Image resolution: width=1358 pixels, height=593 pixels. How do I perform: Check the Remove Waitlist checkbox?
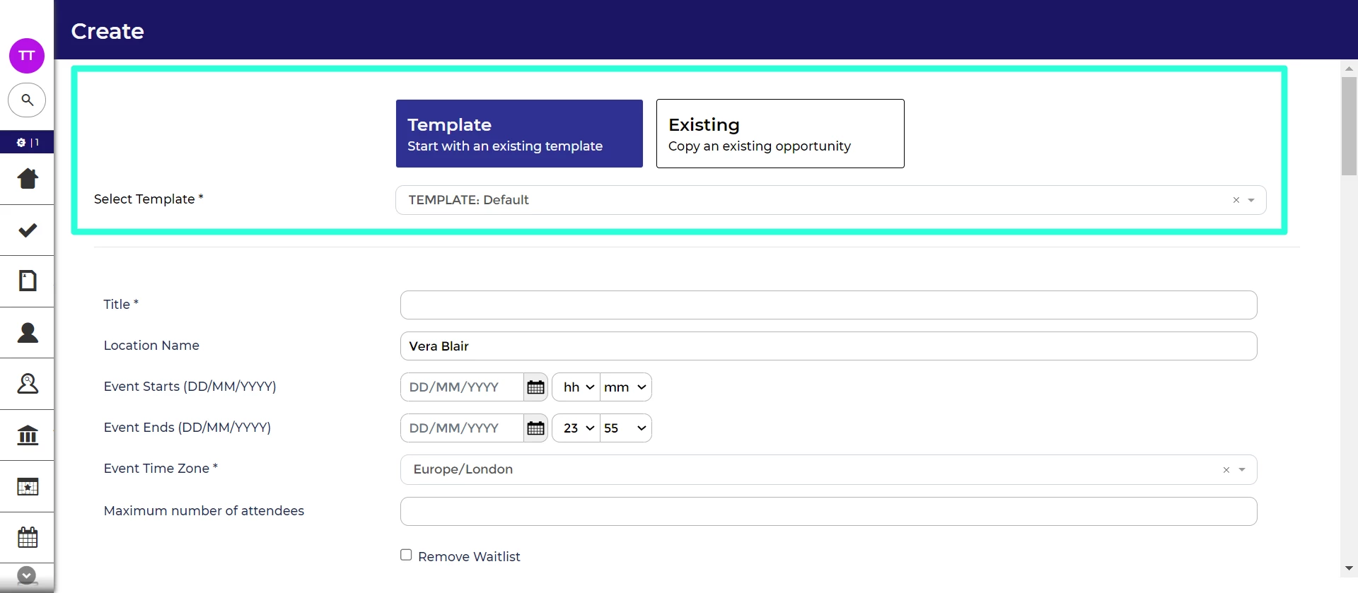click(x=406, y=555)
